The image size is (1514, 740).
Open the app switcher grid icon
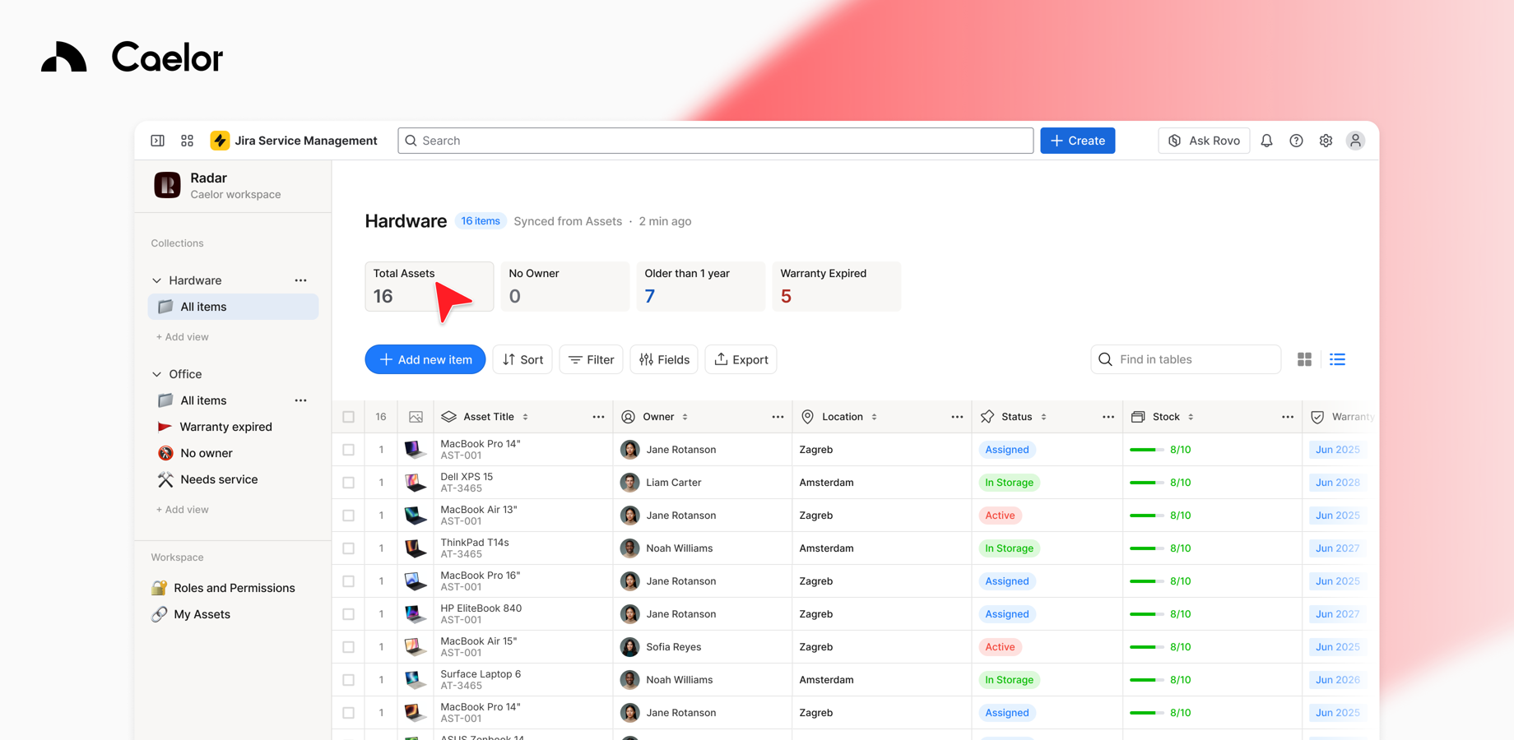[x=187, y=141]
